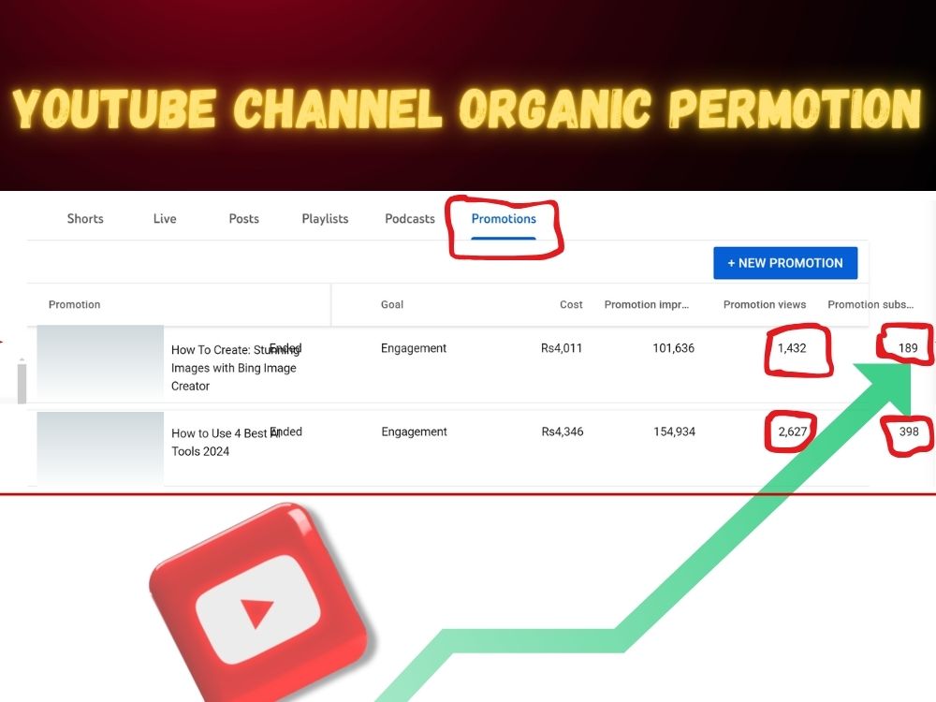Click Engagement goal in Bing Image Creator row

[414, 348]
